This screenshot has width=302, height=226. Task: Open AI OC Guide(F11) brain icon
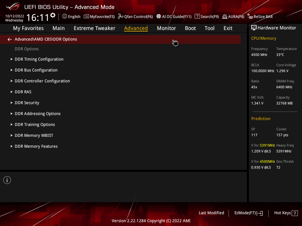pos(158,16)
